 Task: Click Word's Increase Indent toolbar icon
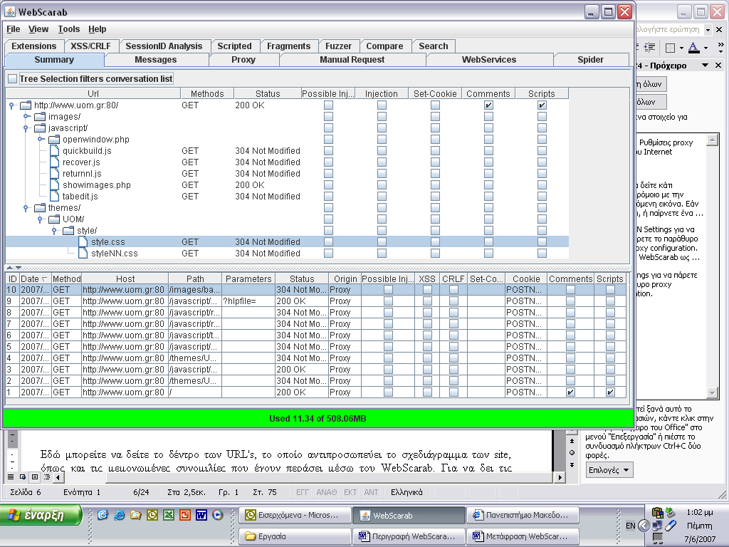coord(649,47)
